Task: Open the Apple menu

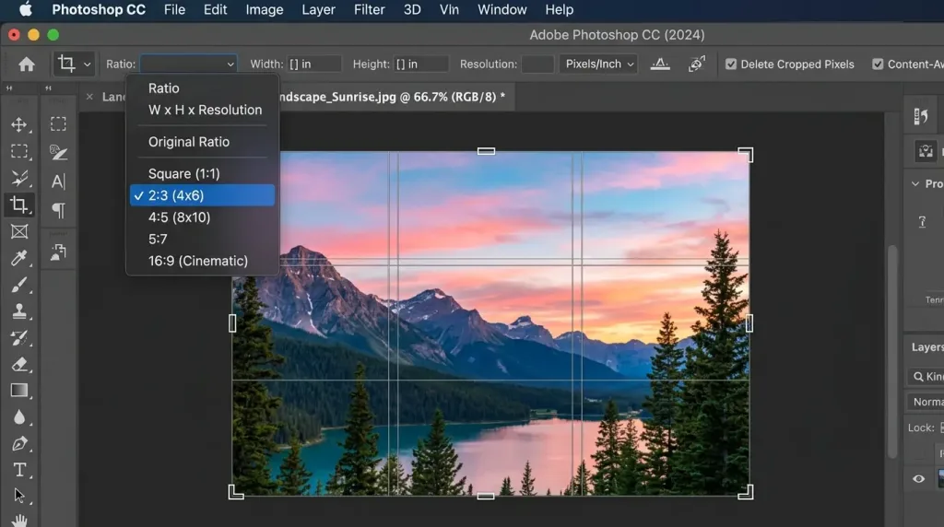Action: [x=25, y=9]
